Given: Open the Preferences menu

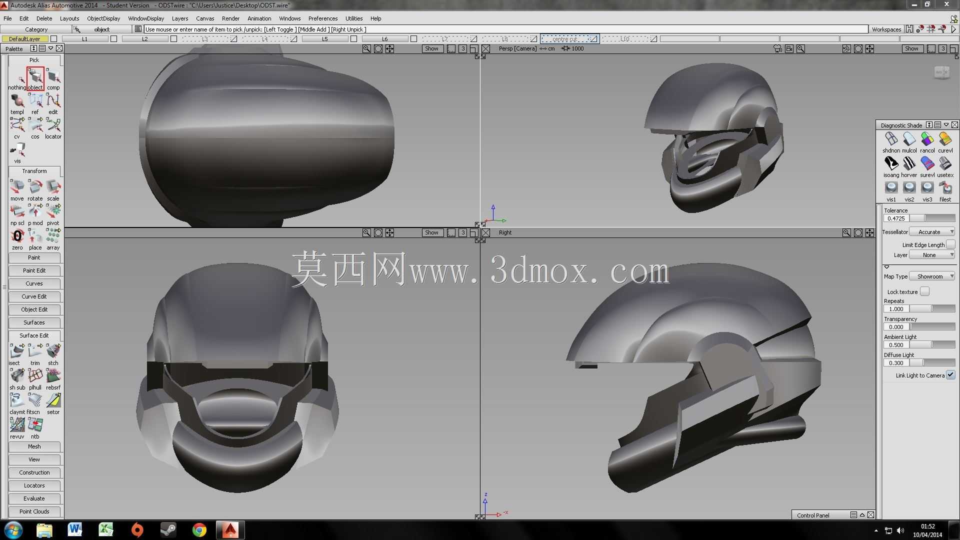Looking at the screenshot, I should 323,18.
